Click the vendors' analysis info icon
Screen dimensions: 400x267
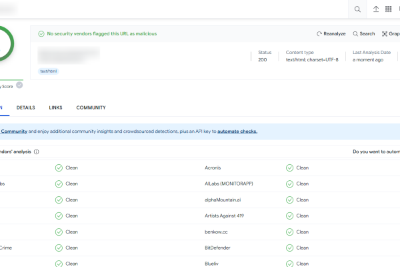[x=37, y=152]
